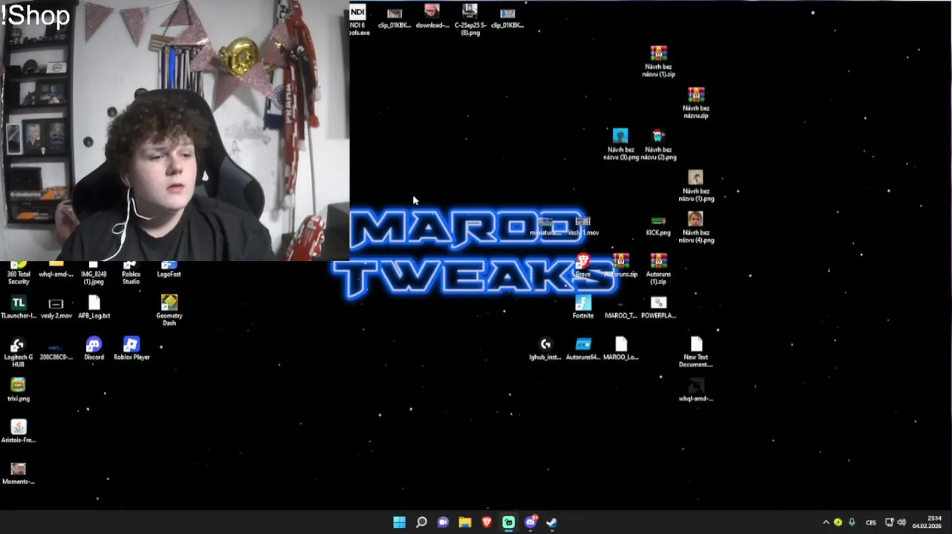Launch the Roblox Player desktop shortcut
Viewport: 952px width, 534px height.
click(x=131, y=349)
